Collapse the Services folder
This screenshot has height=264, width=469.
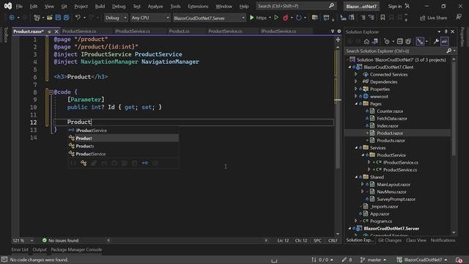coord(356,148)
